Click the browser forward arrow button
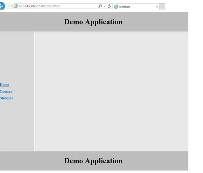 click(9, 6)
